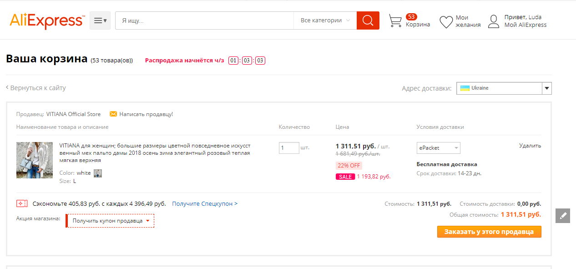Click the envelope message seller icon

(113, 114)
